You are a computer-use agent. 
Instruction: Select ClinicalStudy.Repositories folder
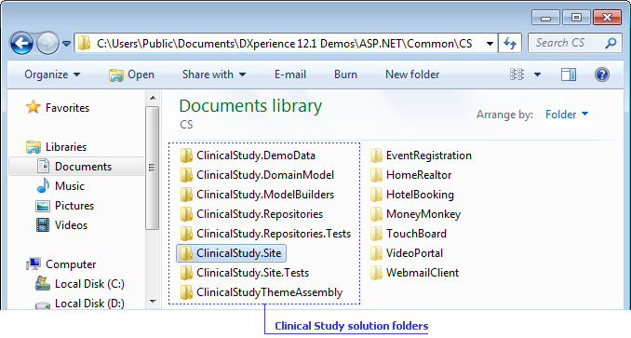251,214
